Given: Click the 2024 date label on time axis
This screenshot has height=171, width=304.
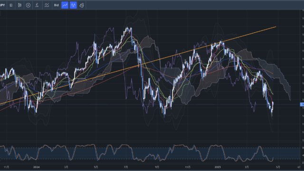Looking at the screenshot, I should pos(36,167).
